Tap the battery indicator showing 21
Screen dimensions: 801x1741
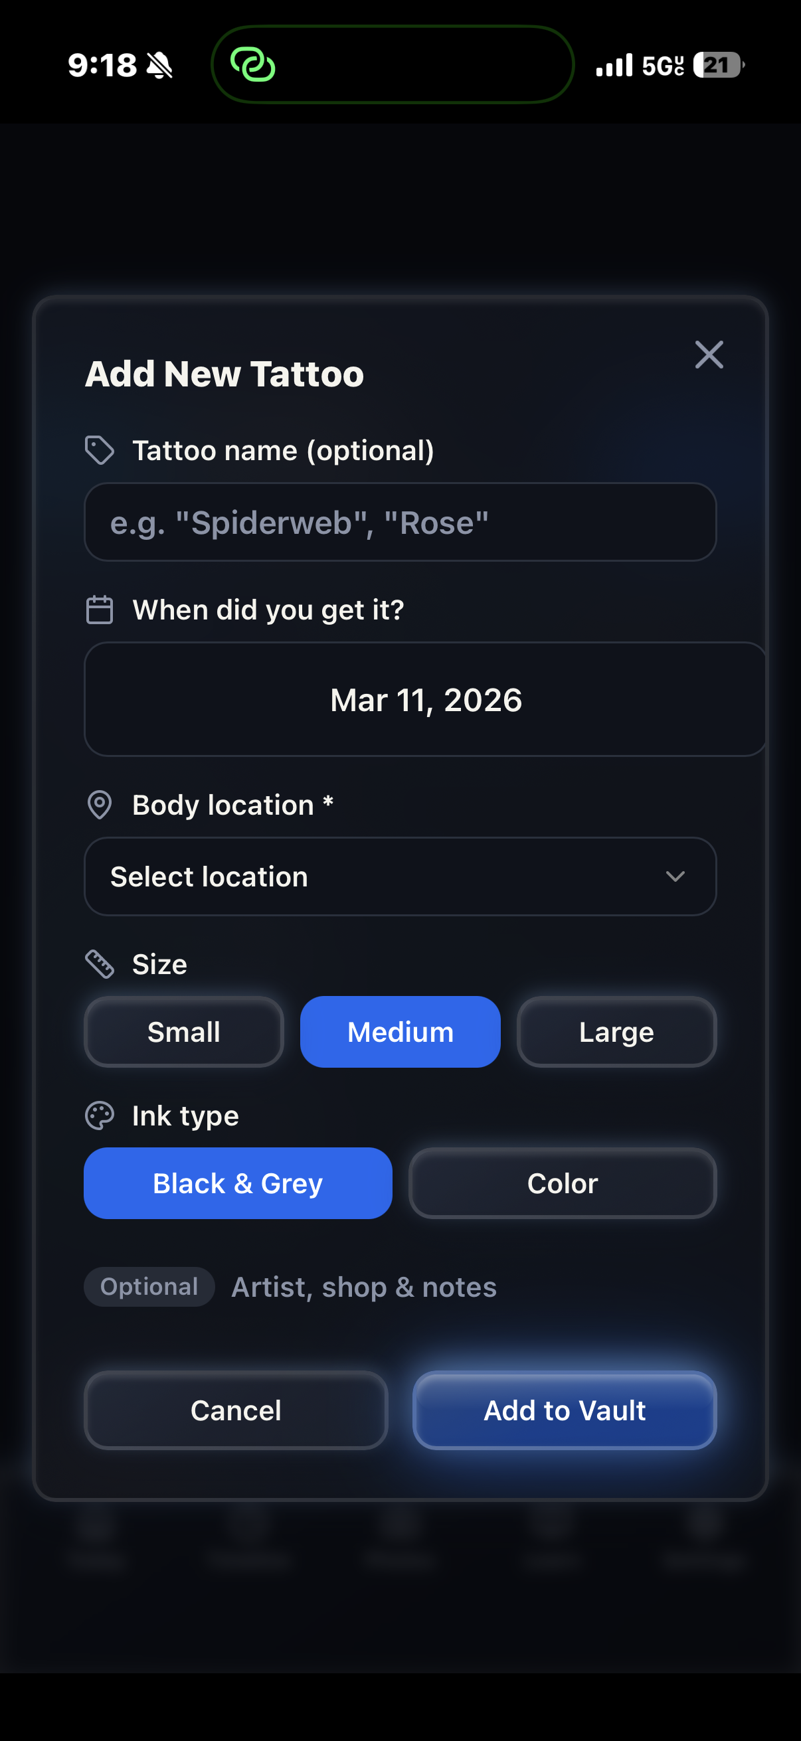pyautogui.click(x=716, y=65)
